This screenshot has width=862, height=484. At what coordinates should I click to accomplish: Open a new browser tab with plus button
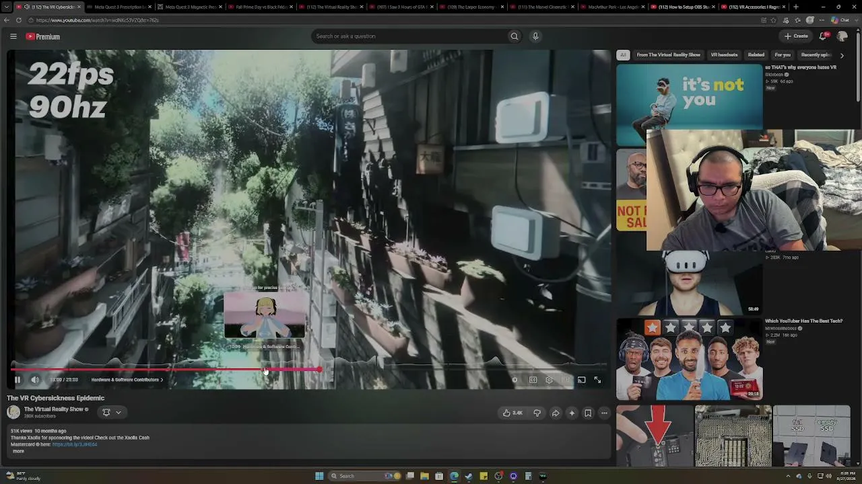796,7
